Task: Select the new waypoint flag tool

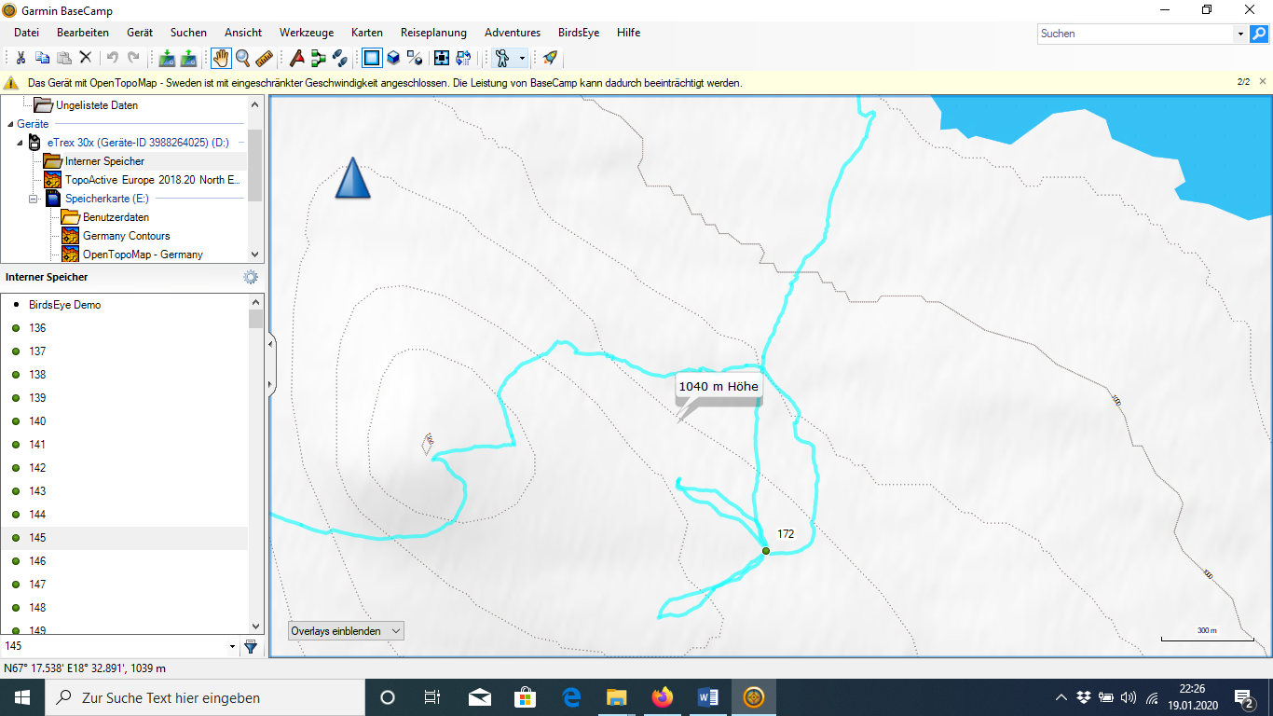Action: coord(297,58)
